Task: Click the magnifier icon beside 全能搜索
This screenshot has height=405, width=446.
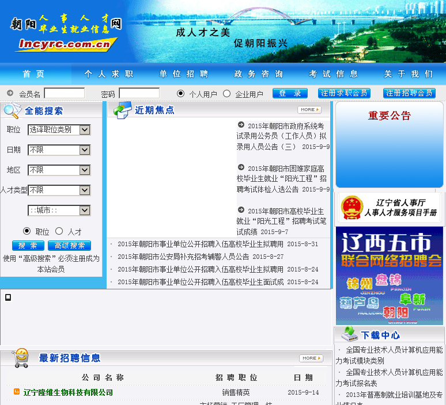Action: (x=12, y=110)
